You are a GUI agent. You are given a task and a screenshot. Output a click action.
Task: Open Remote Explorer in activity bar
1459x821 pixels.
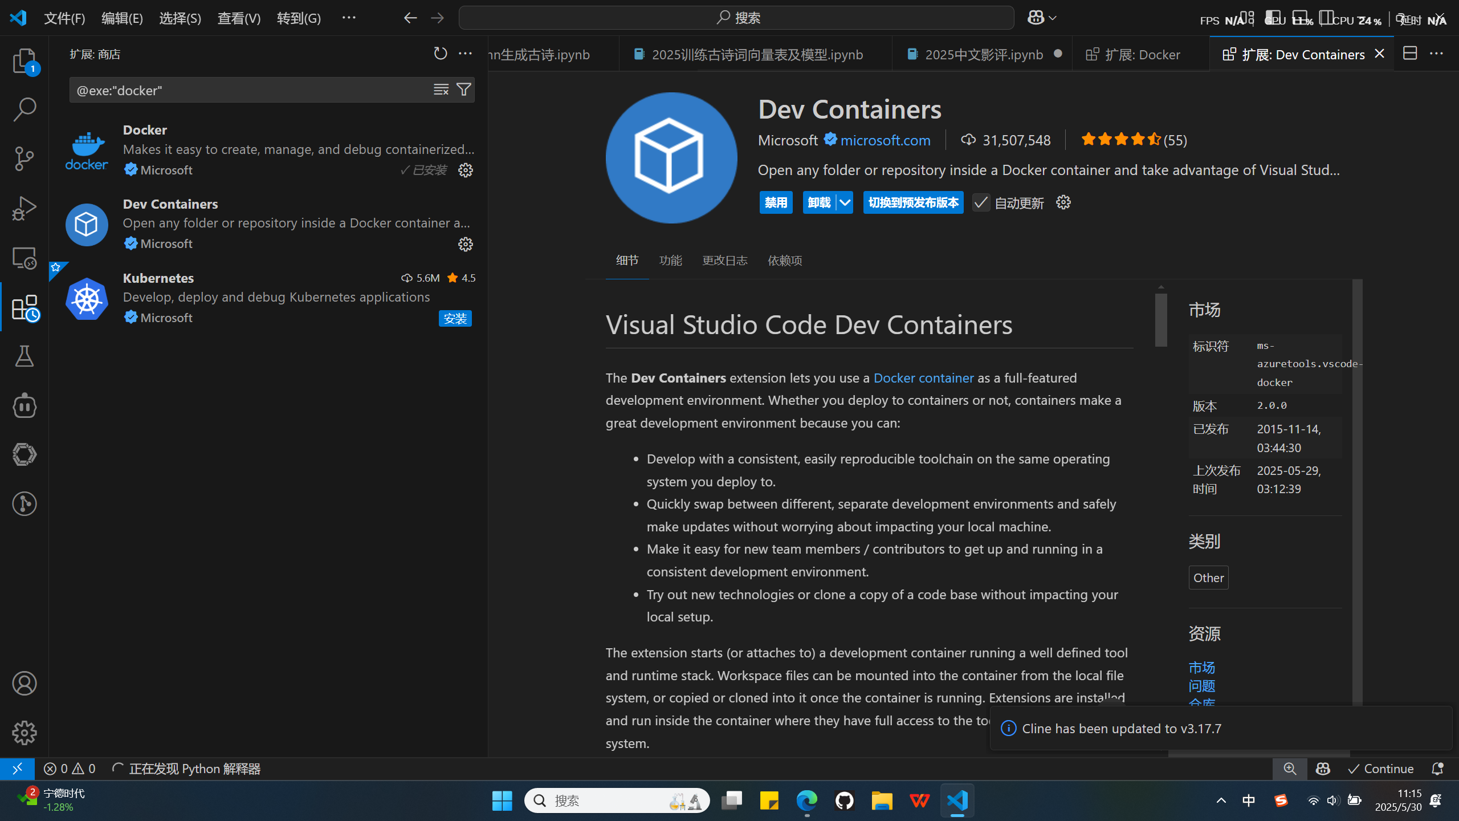click(x=24, y=258)
